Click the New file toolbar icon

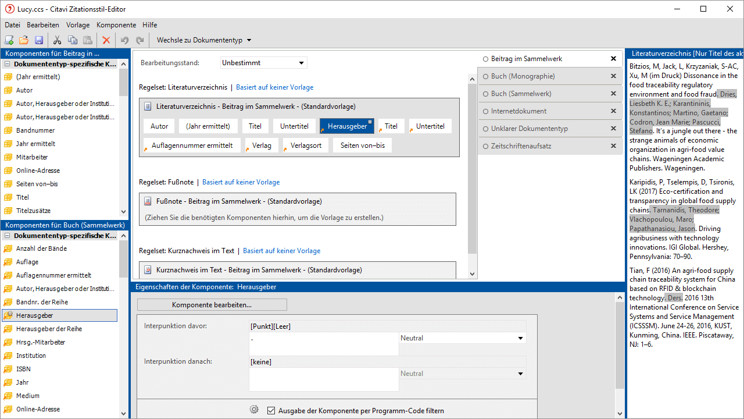click(x=9, y=40)
